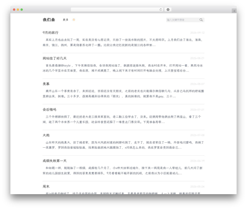Click the excerpt text under 网站挂了好几天
The image size is (247, 209).
coord(123,68)
